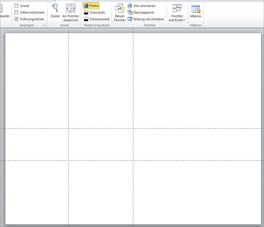Image resolution: width=264 pixels, height=227 pixels.
Task: Select the lower horizontal guide line
Action: click(132, 160)
